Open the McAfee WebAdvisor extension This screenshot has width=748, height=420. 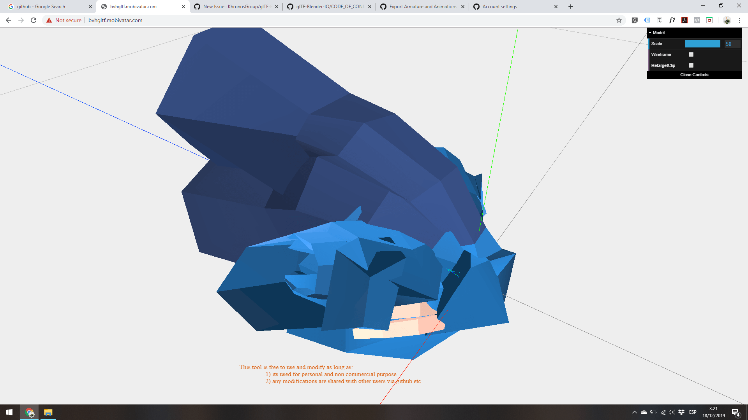(x=709, y=20)
